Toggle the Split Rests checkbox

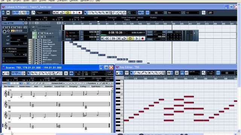[90, 87]
